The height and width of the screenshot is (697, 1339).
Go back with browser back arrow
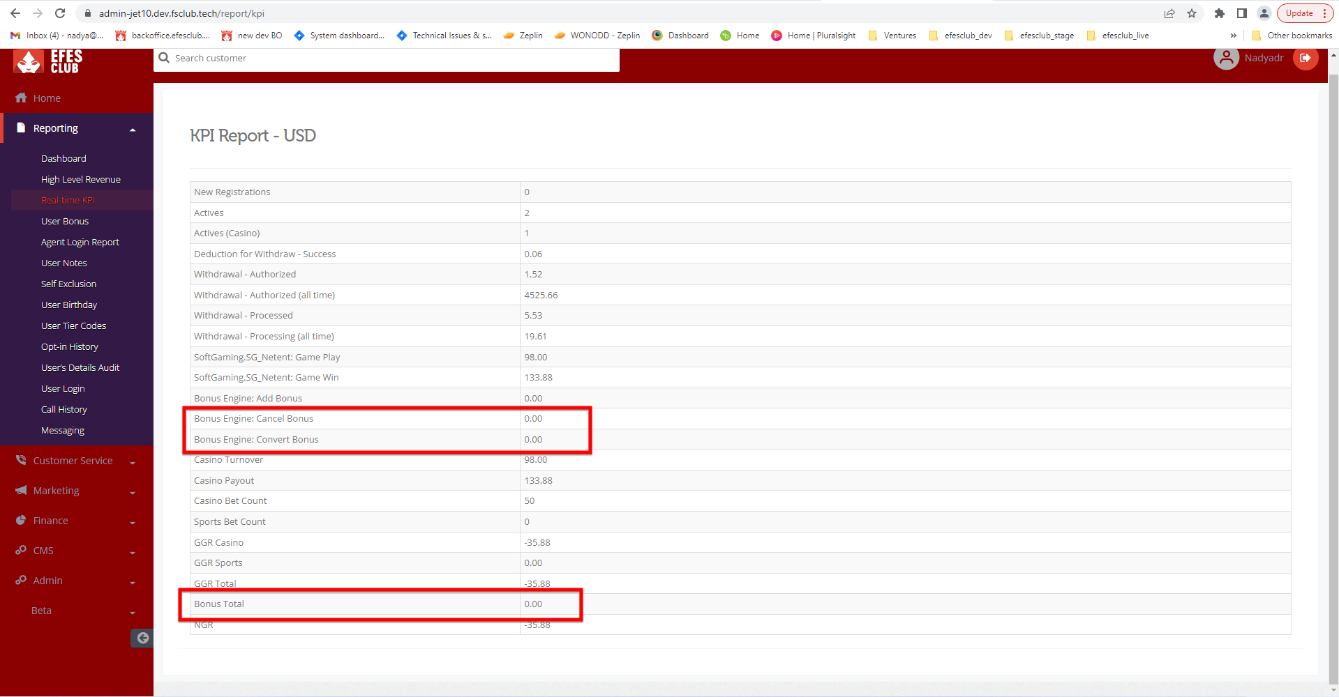tap(15, 13)
